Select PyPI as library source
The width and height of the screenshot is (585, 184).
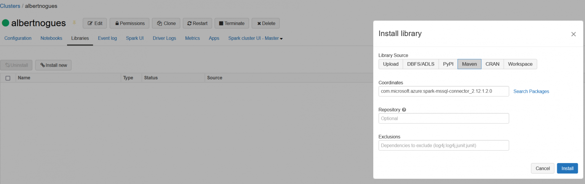pyautogui.click(x=448, y=64)
